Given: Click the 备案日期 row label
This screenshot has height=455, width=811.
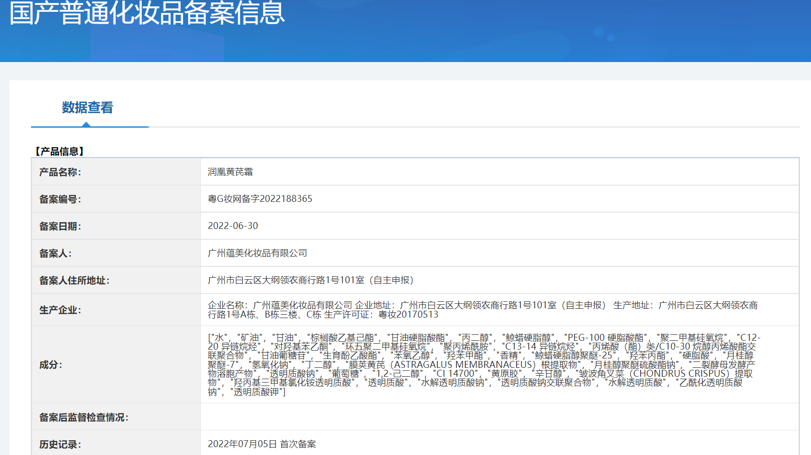Looking at the screenshot, I should click(x=60, y=226).
